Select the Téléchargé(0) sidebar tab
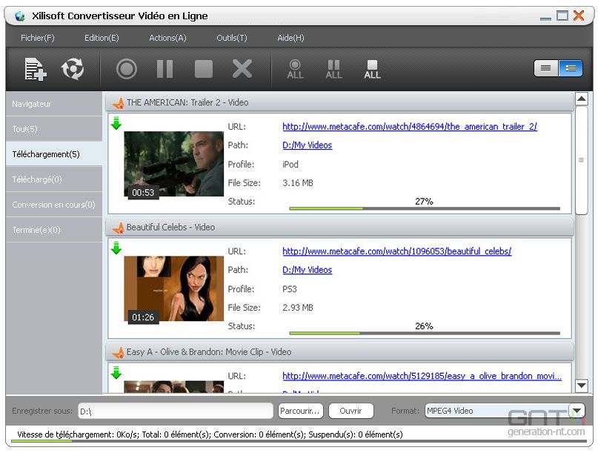The image size is (598, 453). coord(54,179)
